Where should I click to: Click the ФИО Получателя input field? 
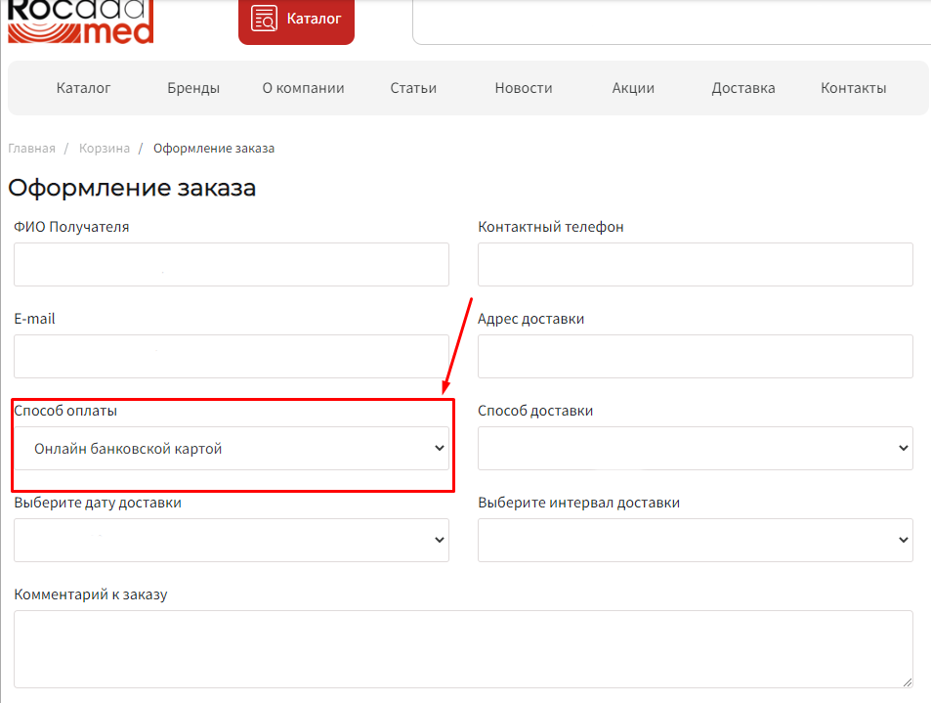point(232,265)
